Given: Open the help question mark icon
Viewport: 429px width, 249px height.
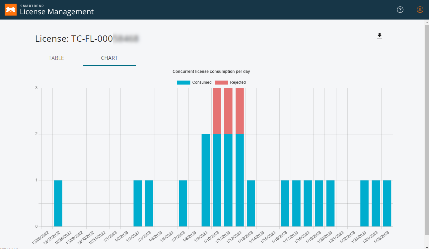Looking at the screenshot, I should pyautogui.click(x=400, y=10).
